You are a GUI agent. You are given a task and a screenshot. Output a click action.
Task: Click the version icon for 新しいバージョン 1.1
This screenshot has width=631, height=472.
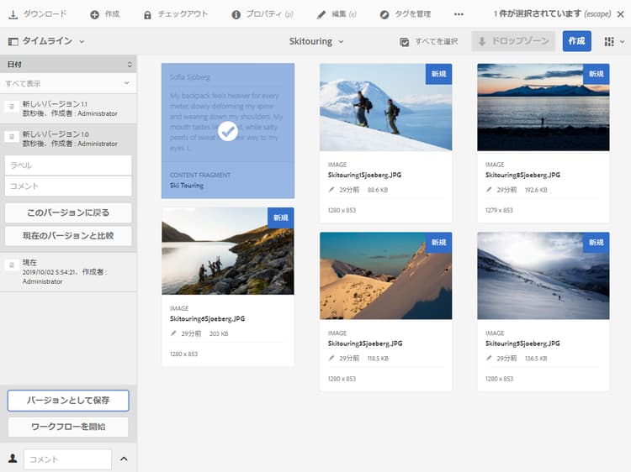click(x=12, y=107)
